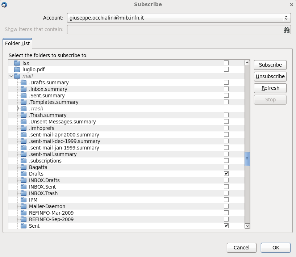Click the mail folder icon
This screenshot has height=257, width=296.
(17, 76)
